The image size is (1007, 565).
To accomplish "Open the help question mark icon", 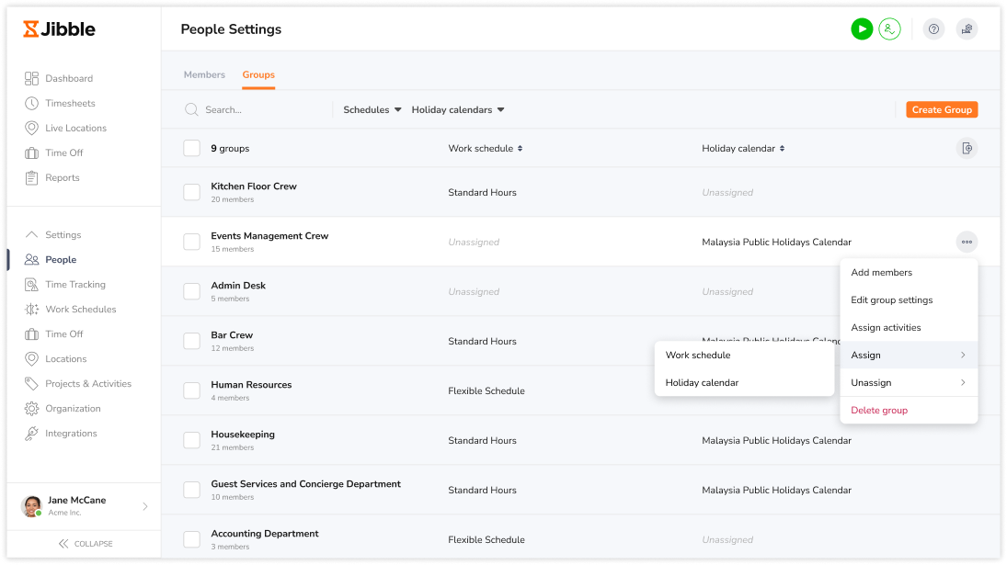I will pos(933,28).
